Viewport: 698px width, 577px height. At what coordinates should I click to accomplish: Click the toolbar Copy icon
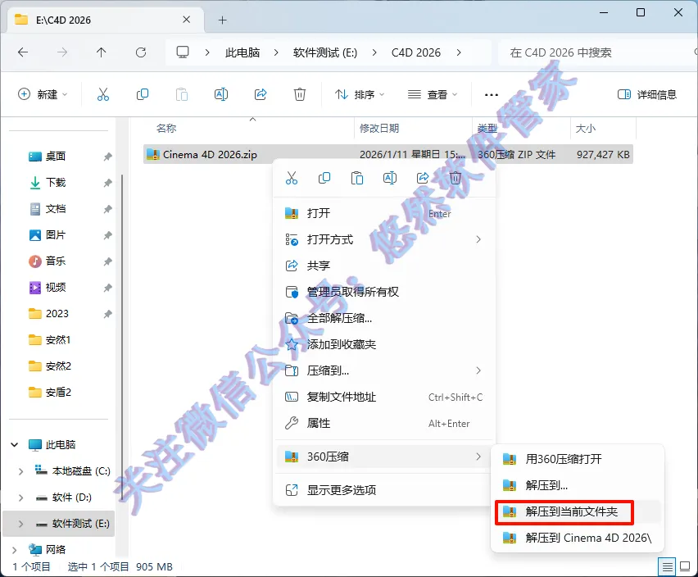(x=143, y=94)
